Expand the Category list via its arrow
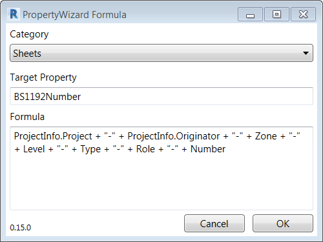This screenshot has height=242, width=323. (306, 53)
